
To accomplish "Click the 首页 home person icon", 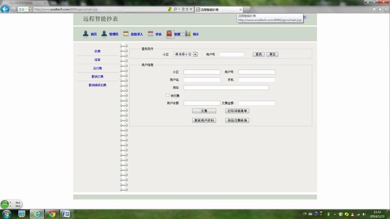I will pos(86,34).
